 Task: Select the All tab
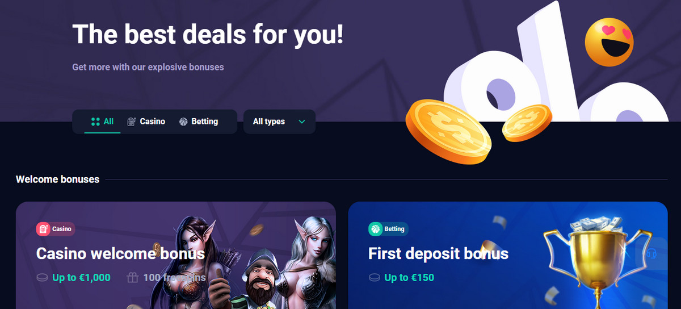pyautogui.click(x=102, y=122)
